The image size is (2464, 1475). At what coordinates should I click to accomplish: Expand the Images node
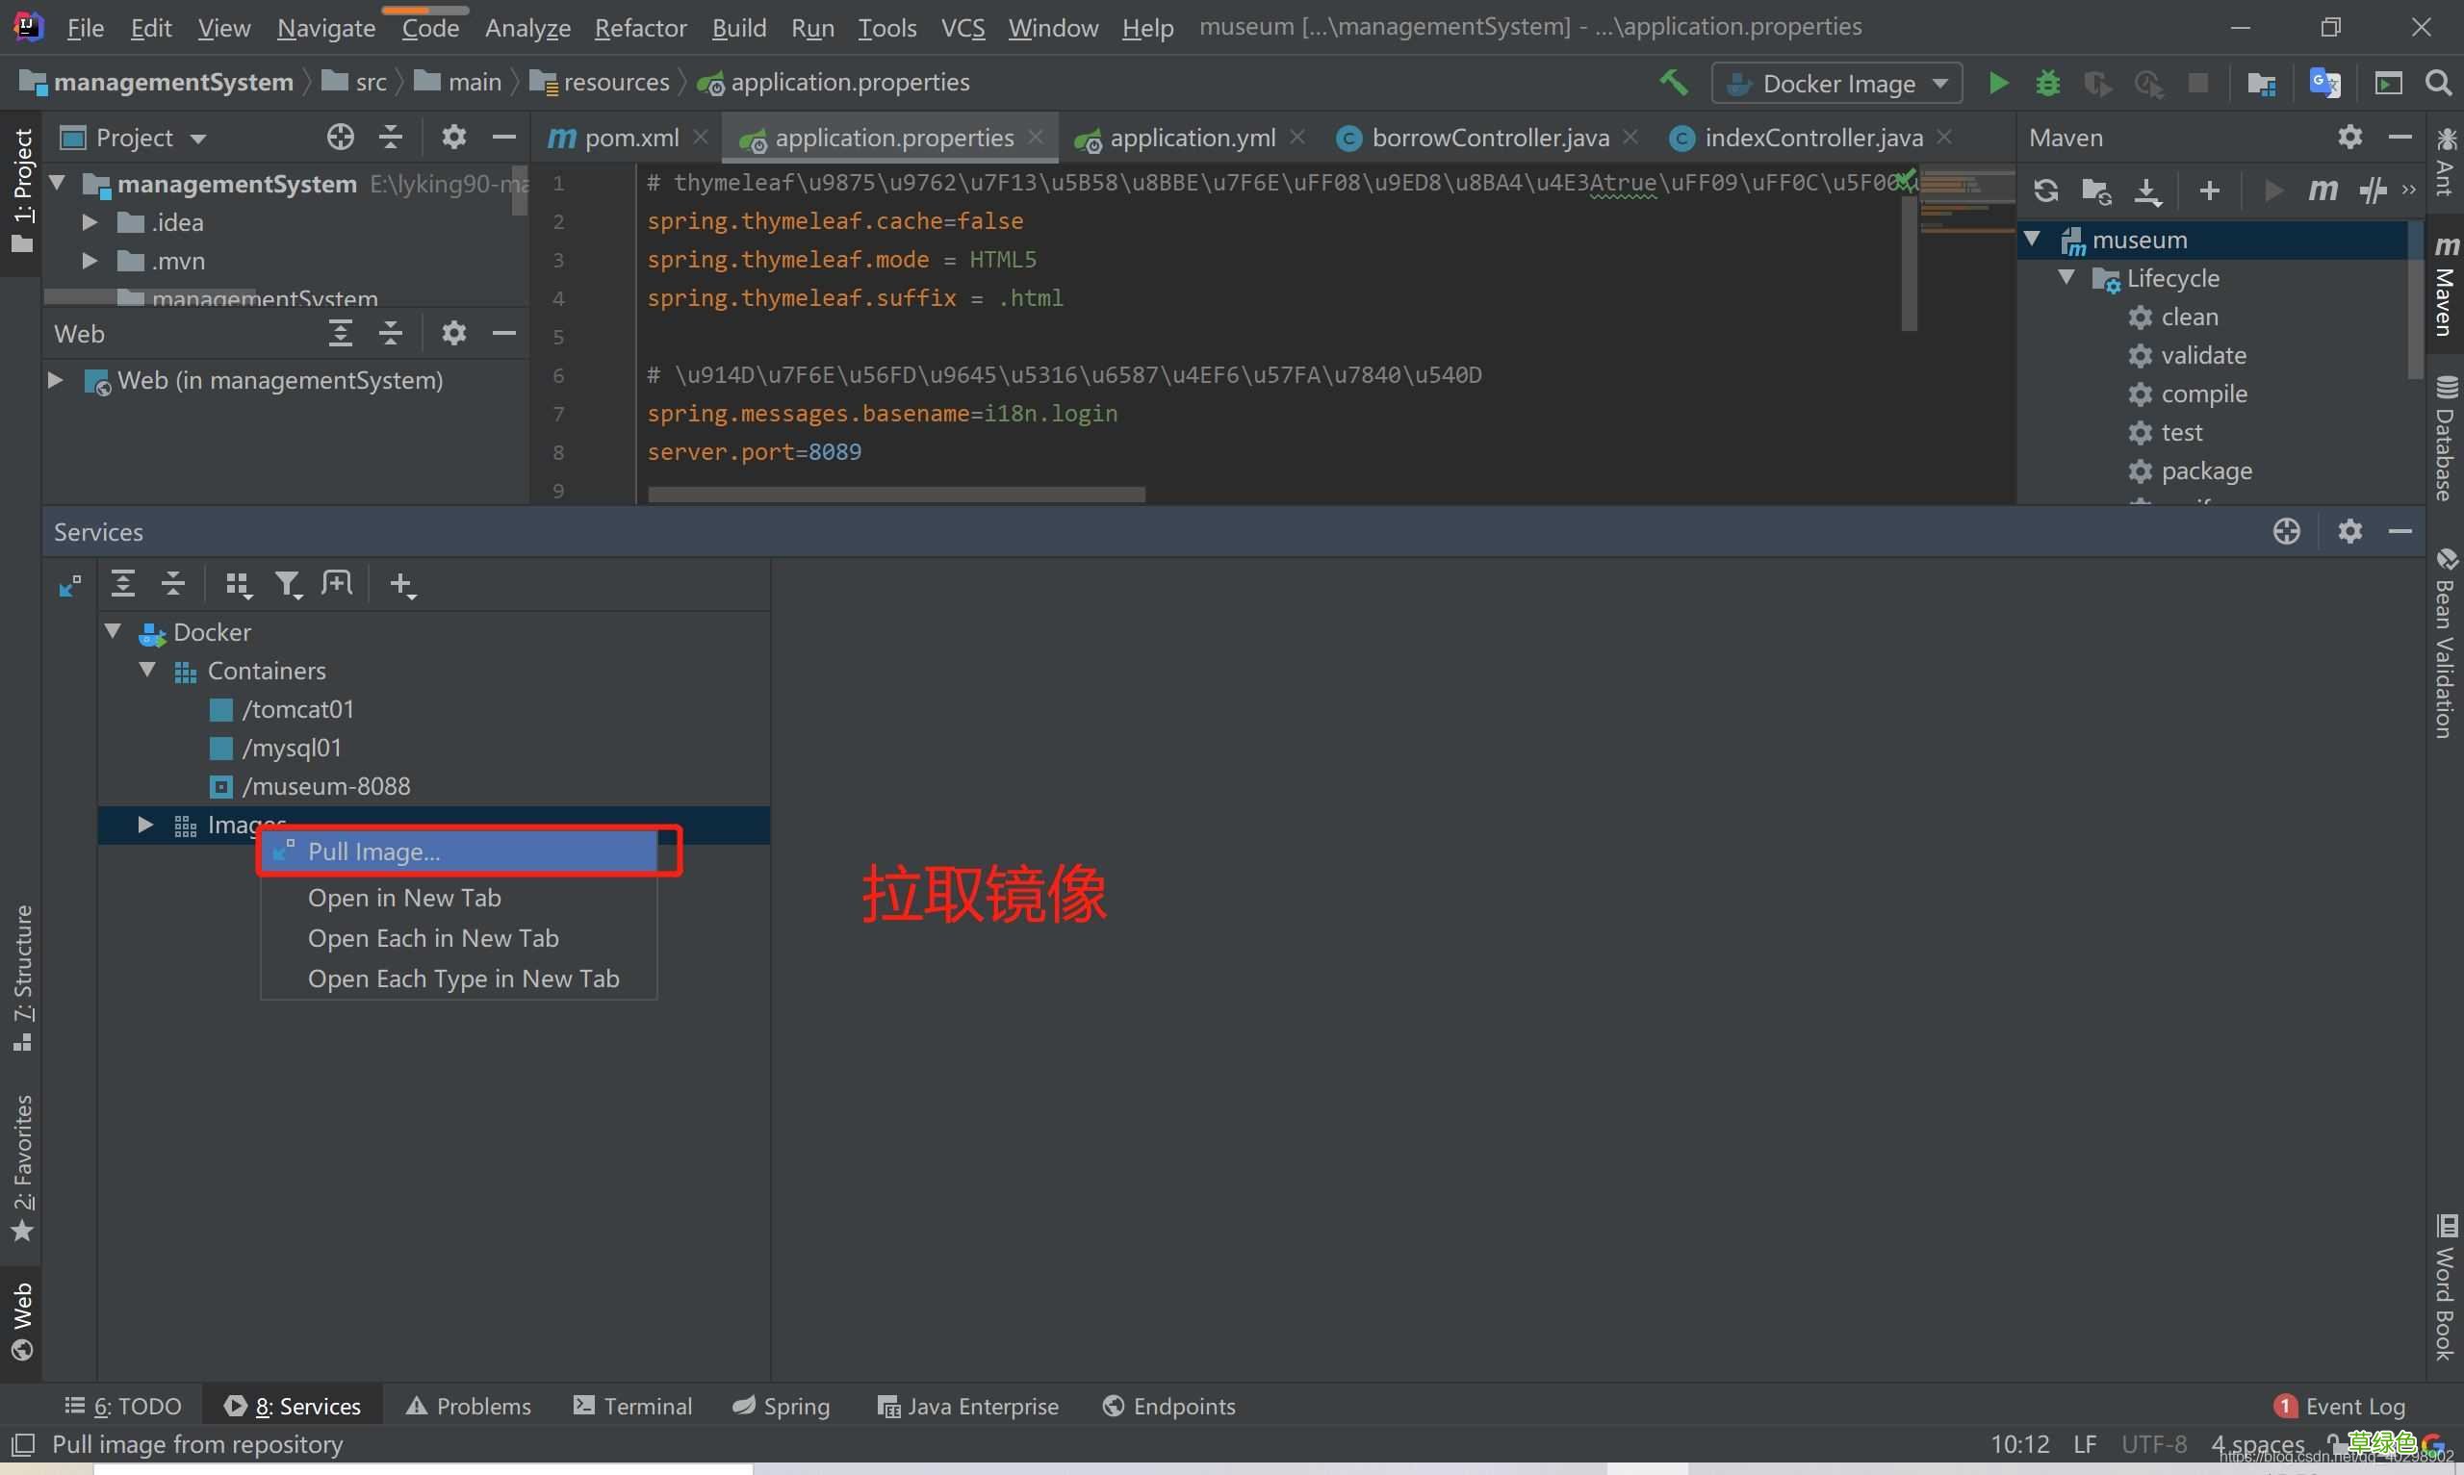click(145, 825)
